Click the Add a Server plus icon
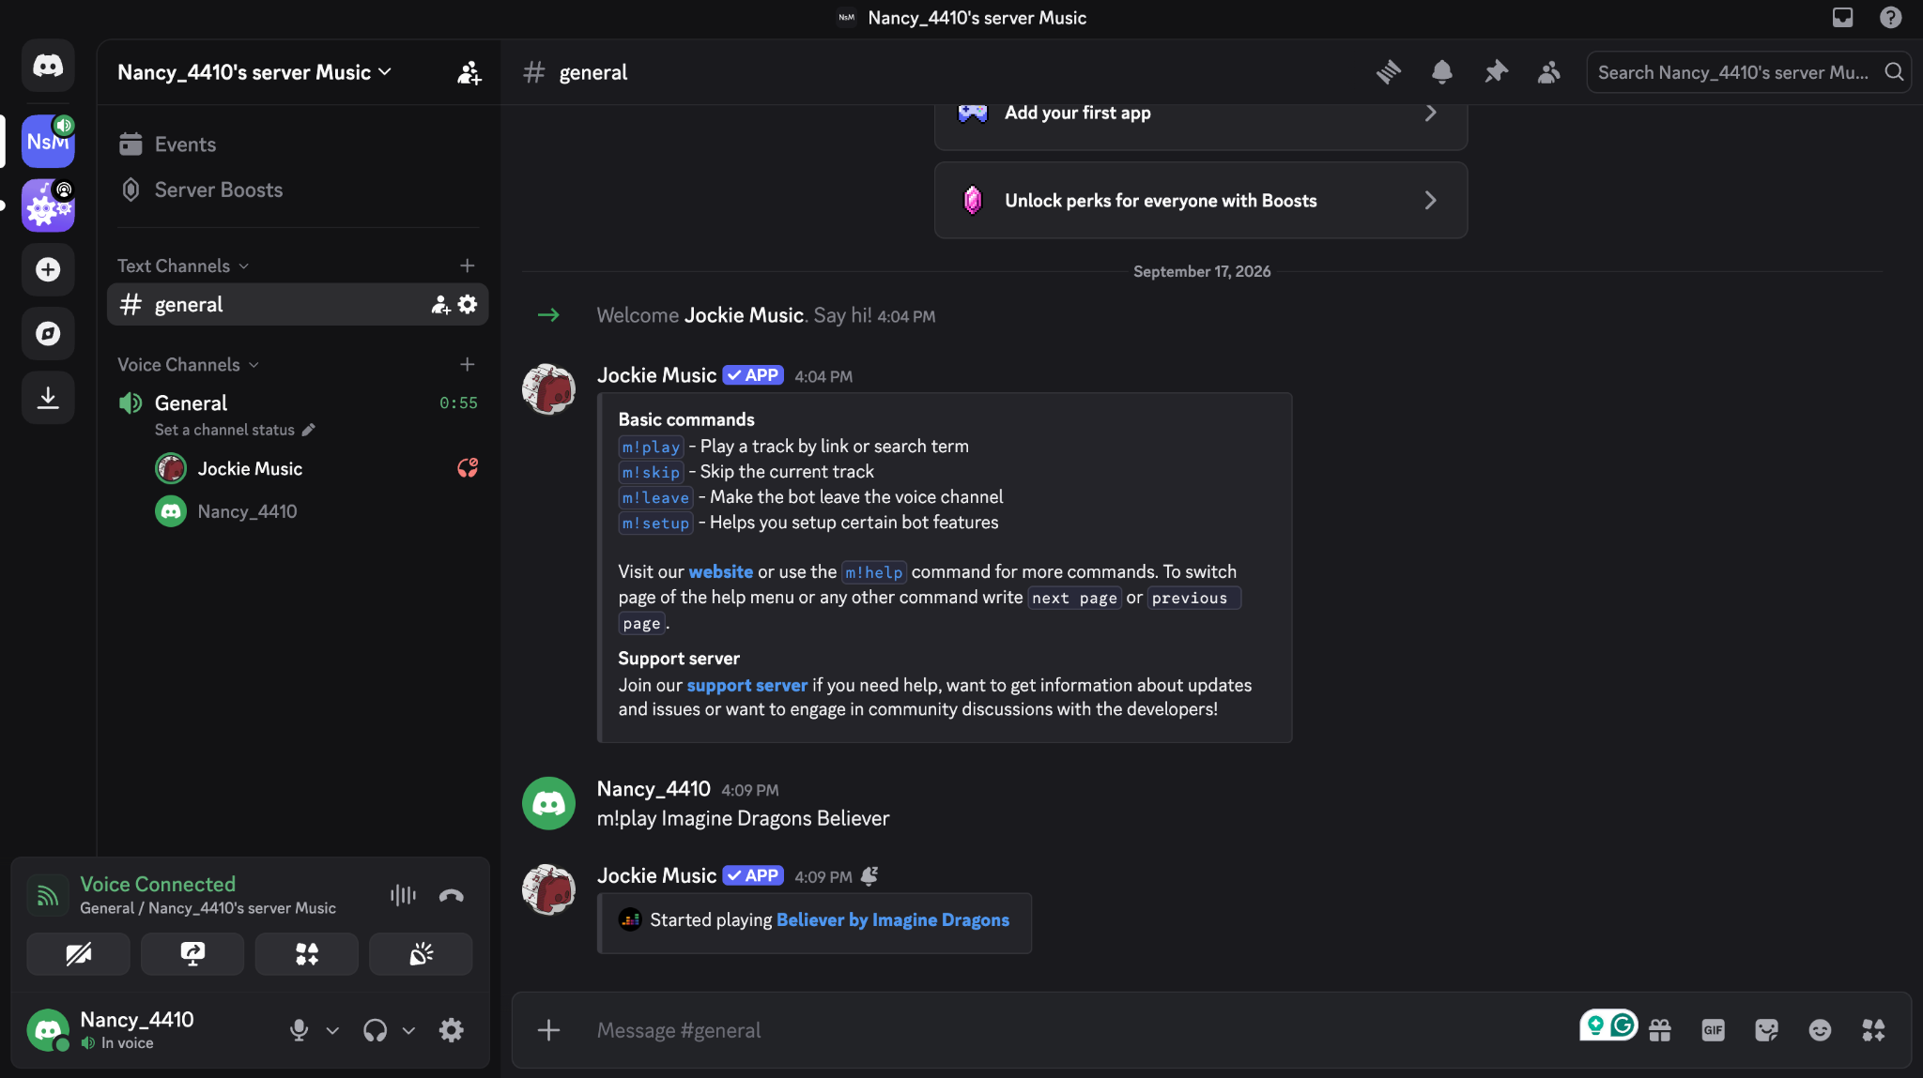1923x1078 pixels. point(48,269)
